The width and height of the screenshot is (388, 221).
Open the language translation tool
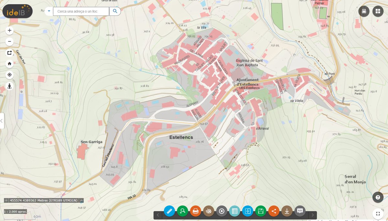pyautogui.click(x=300, y=211)
